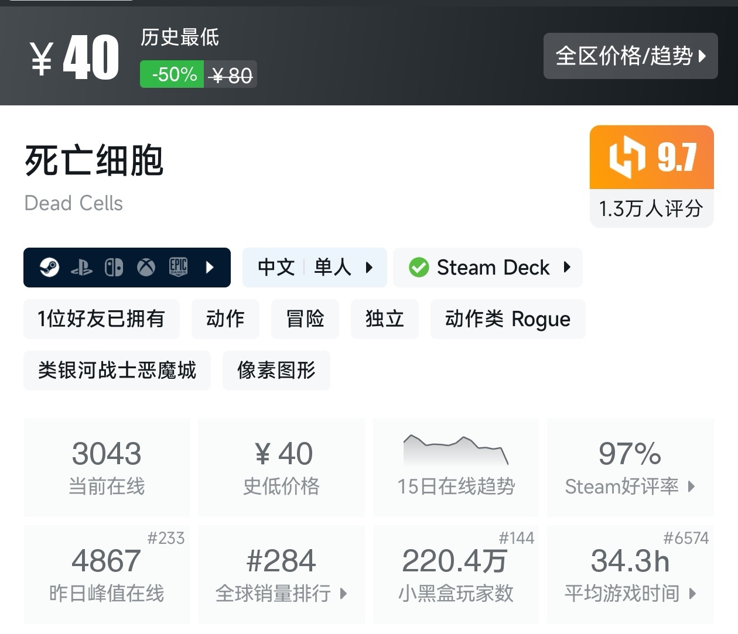Viewport: 738px width, 634px height.
Task: Select the 动作 tag
Action: pyautogui.click(x=225, y=319)
